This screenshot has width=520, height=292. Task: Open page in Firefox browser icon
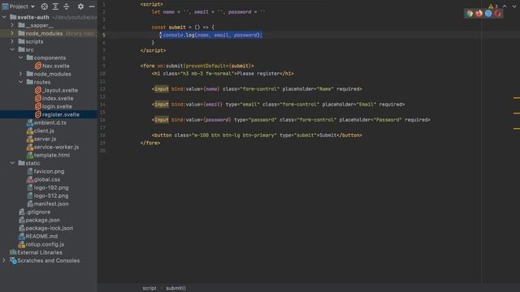click(479, 14)
